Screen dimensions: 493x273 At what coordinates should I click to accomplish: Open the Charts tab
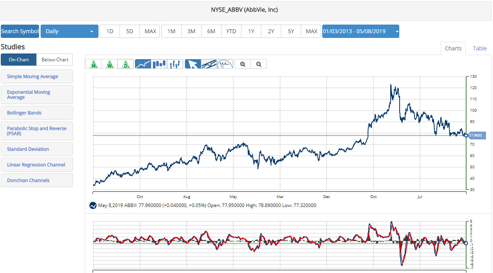(x=453, y=48)
